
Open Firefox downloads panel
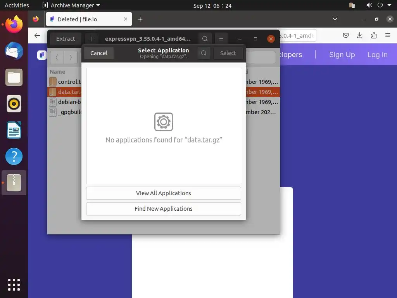click(x=359, y=35)
